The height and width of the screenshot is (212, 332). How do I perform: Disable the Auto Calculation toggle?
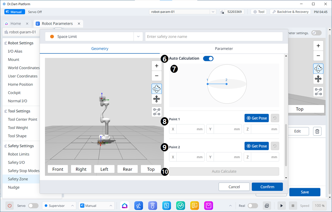tap(208, 59)
